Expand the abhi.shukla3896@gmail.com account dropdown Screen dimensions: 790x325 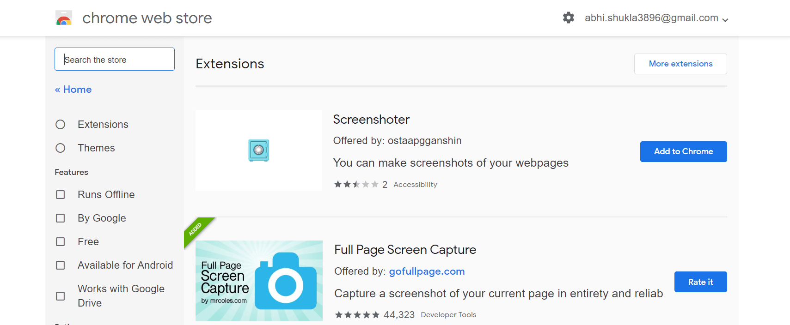[656, 18]
